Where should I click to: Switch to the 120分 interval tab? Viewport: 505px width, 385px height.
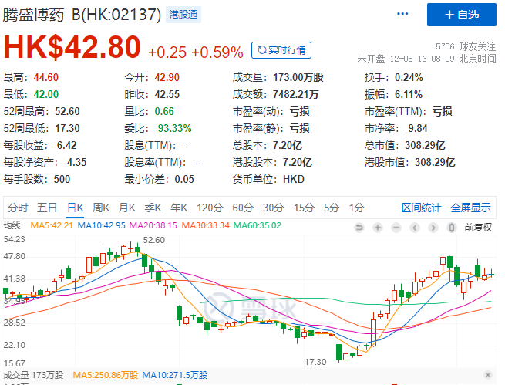click(x=210, y=208)
